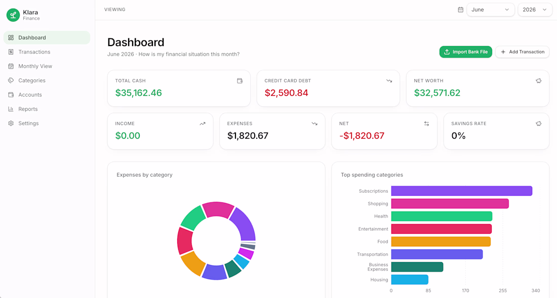This screenshot has width=557, height=298.
Task: Click the Net Worth value $32,571.62
Action: tap(437, 93)
